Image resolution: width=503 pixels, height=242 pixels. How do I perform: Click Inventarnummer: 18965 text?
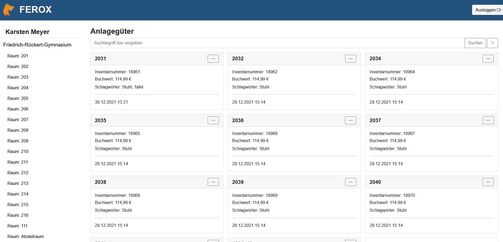point(117,133)
